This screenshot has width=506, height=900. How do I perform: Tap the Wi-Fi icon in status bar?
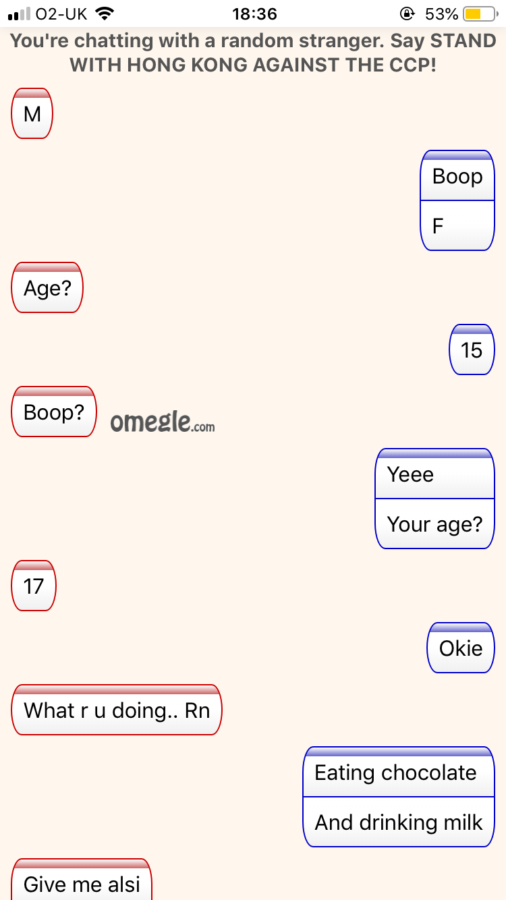(x=105, y=13)
